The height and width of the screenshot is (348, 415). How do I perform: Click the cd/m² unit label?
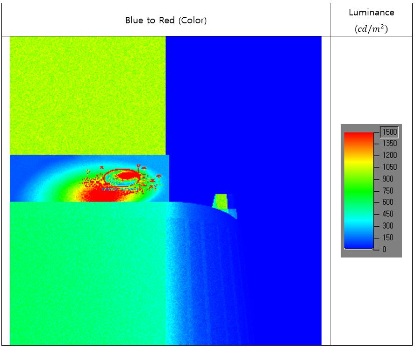[x=372, y=28]
